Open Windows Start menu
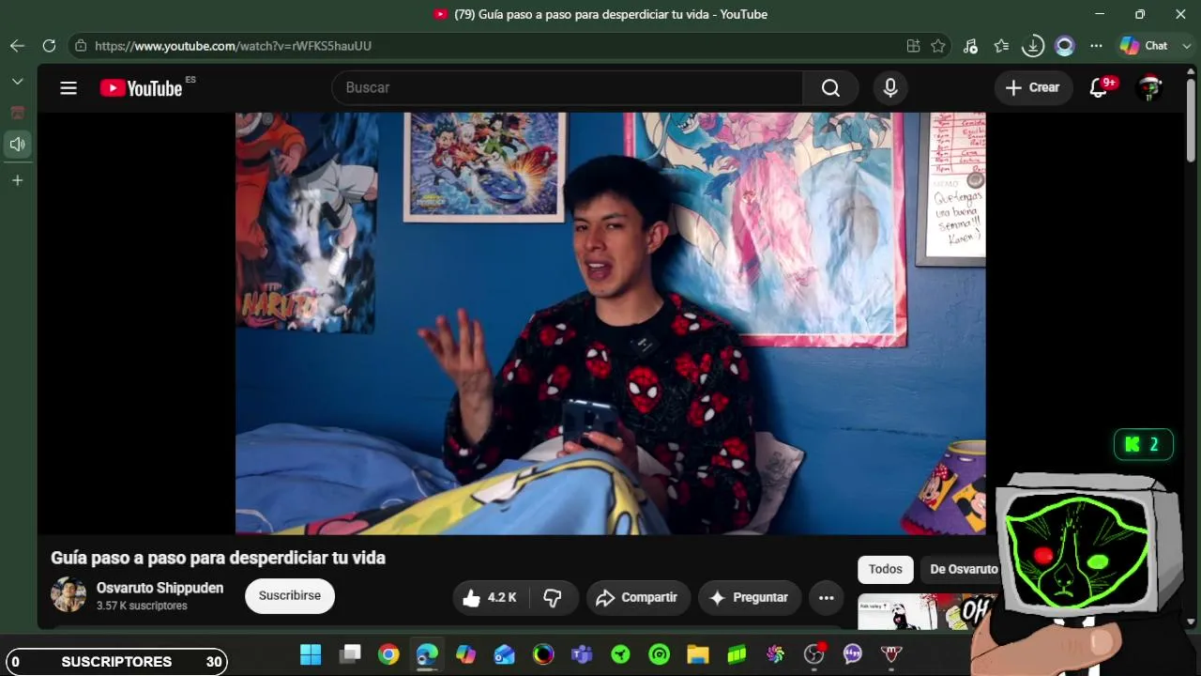Viewport: 1201px width, 676px height. click(311, 654)
